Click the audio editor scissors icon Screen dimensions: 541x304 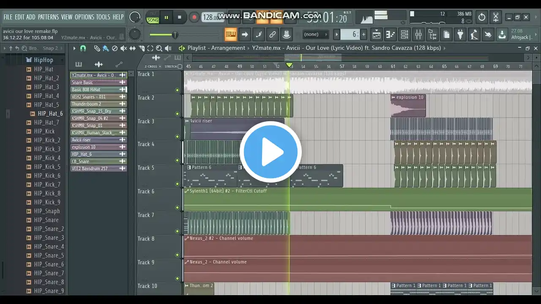tap(496, 17)
